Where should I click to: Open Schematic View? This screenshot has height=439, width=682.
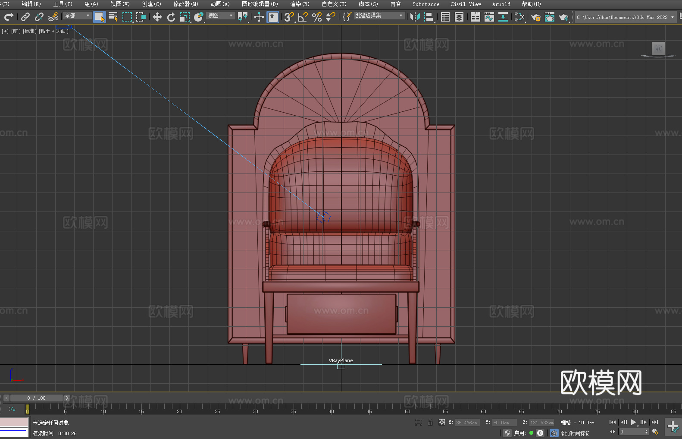coord(503,17)
